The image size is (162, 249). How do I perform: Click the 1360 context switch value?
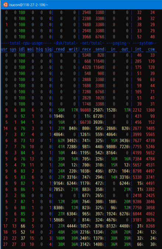coord(150,110)
